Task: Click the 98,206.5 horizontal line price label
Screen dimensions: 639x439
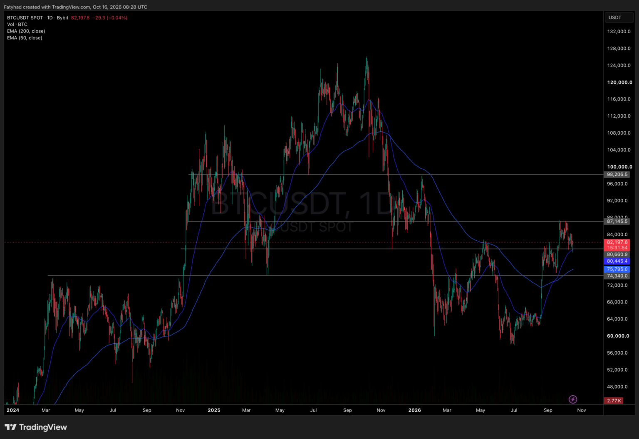Action: [617, 175]
